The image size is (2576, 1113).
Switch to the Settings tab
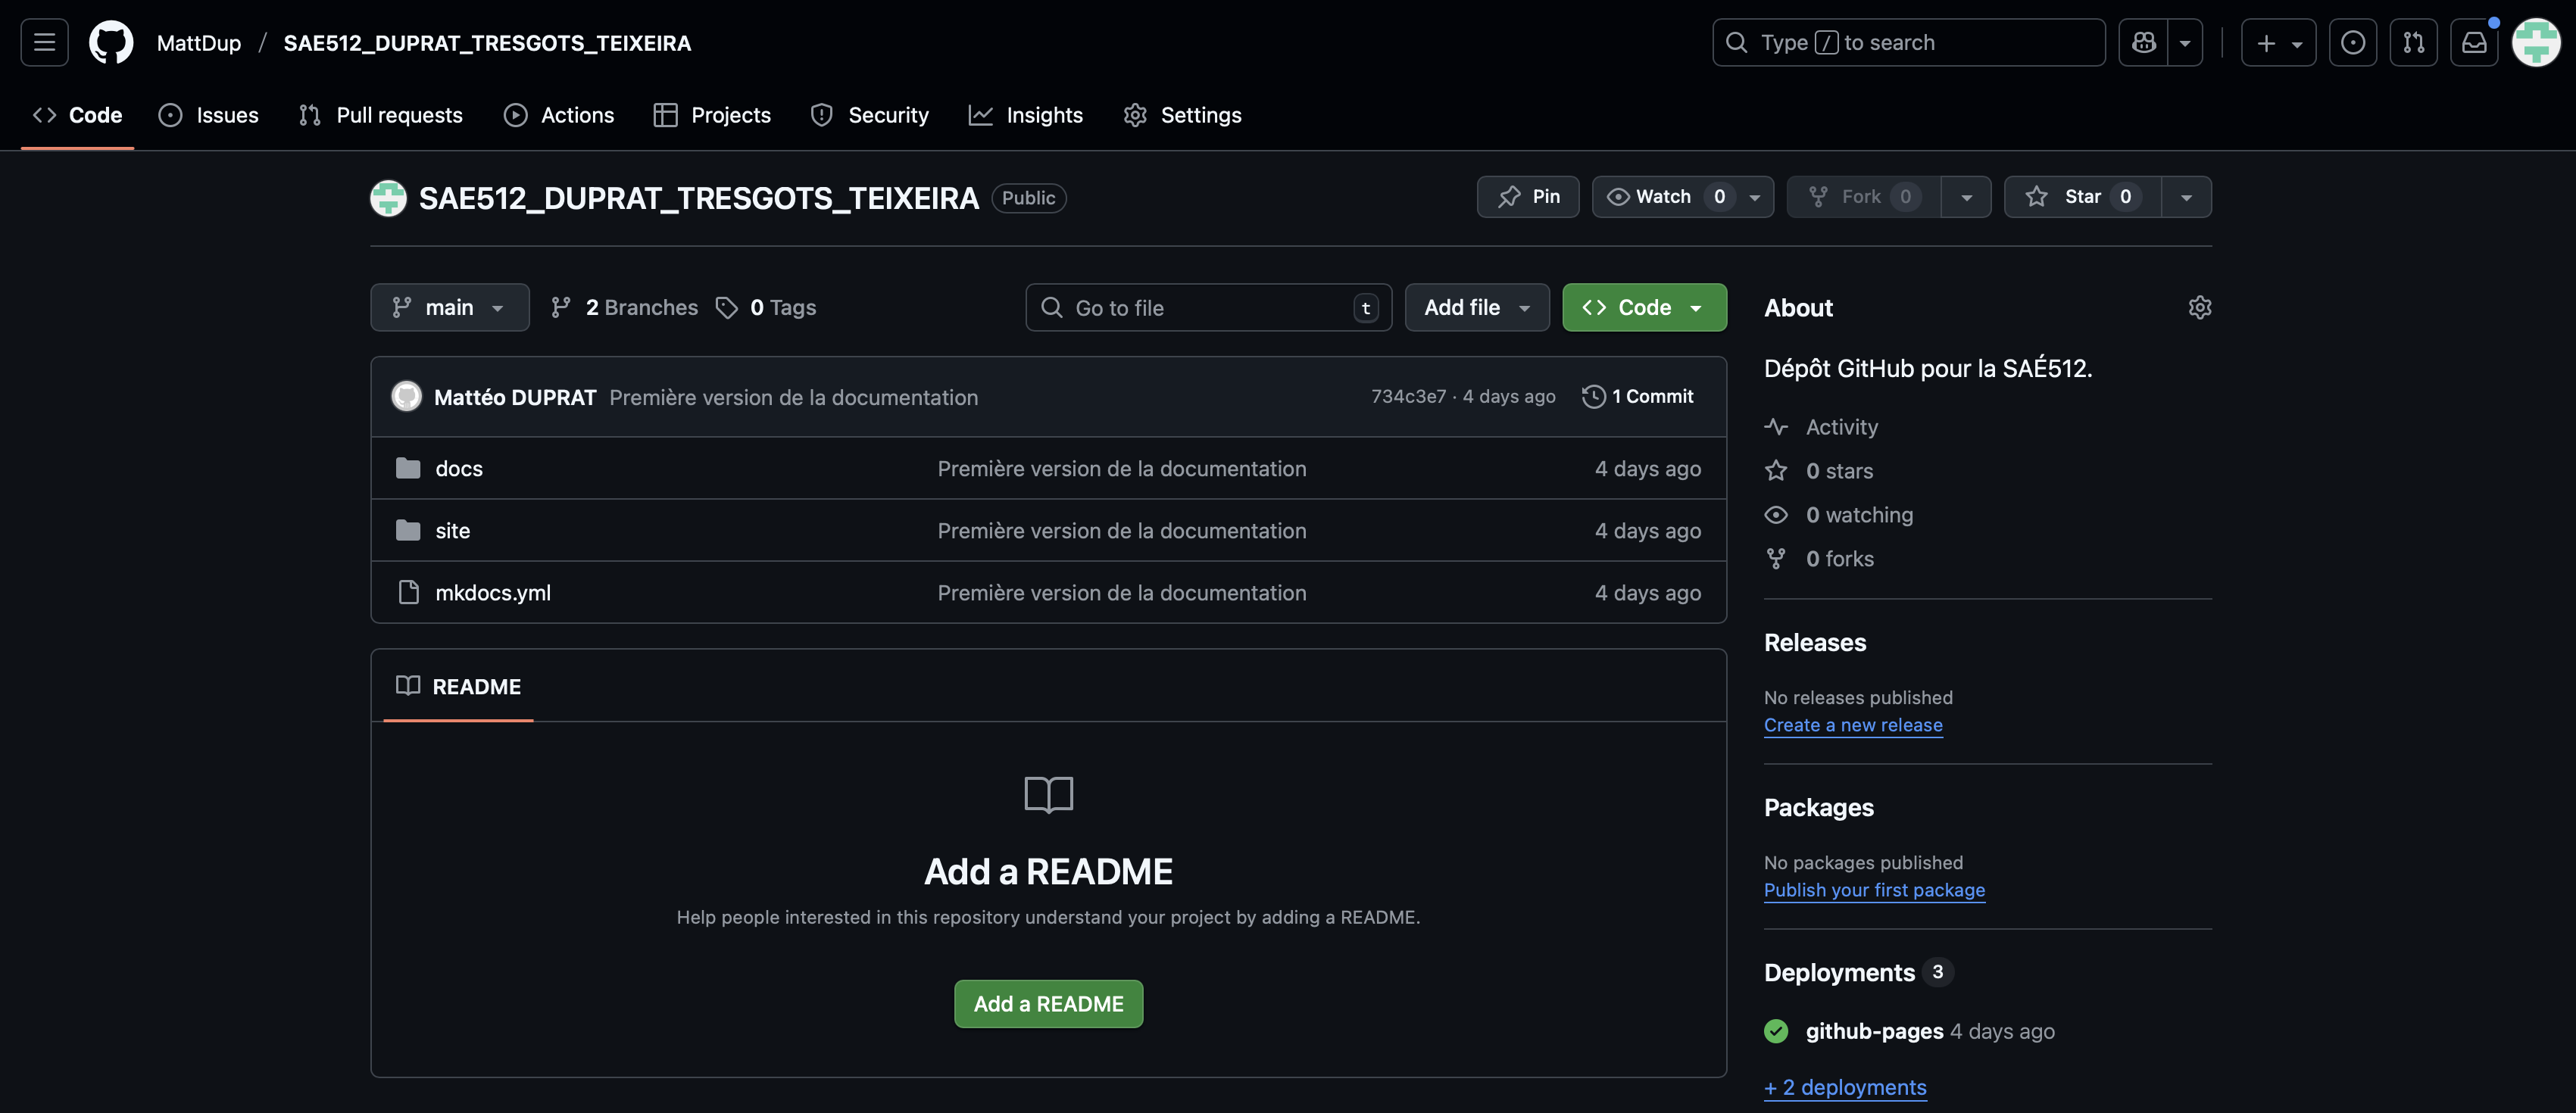click(x=1183, y=115)
